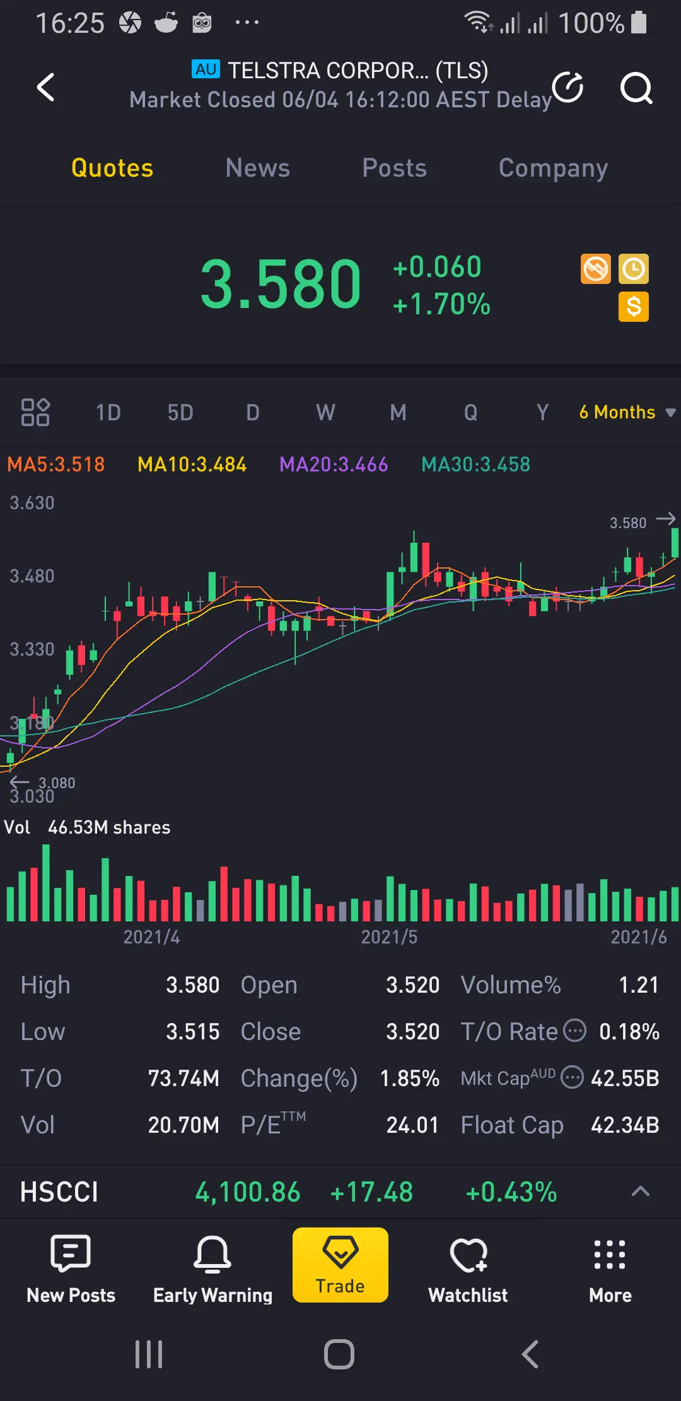The image size is (681, 1401).
Task: Select the W weekly chart period
Action: click(x=325, y=413)
